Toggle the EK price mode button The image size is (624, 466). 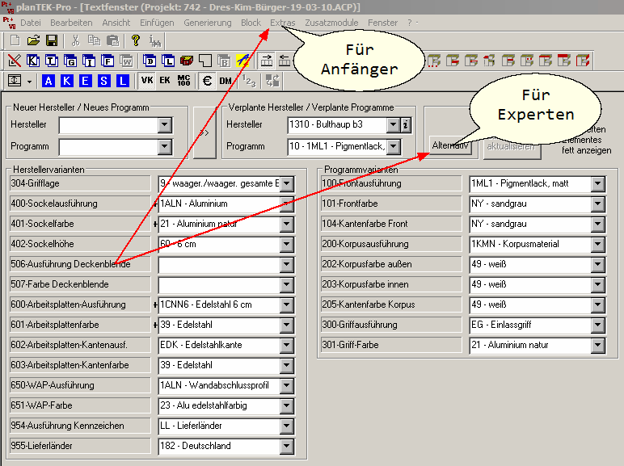[165, 81]
